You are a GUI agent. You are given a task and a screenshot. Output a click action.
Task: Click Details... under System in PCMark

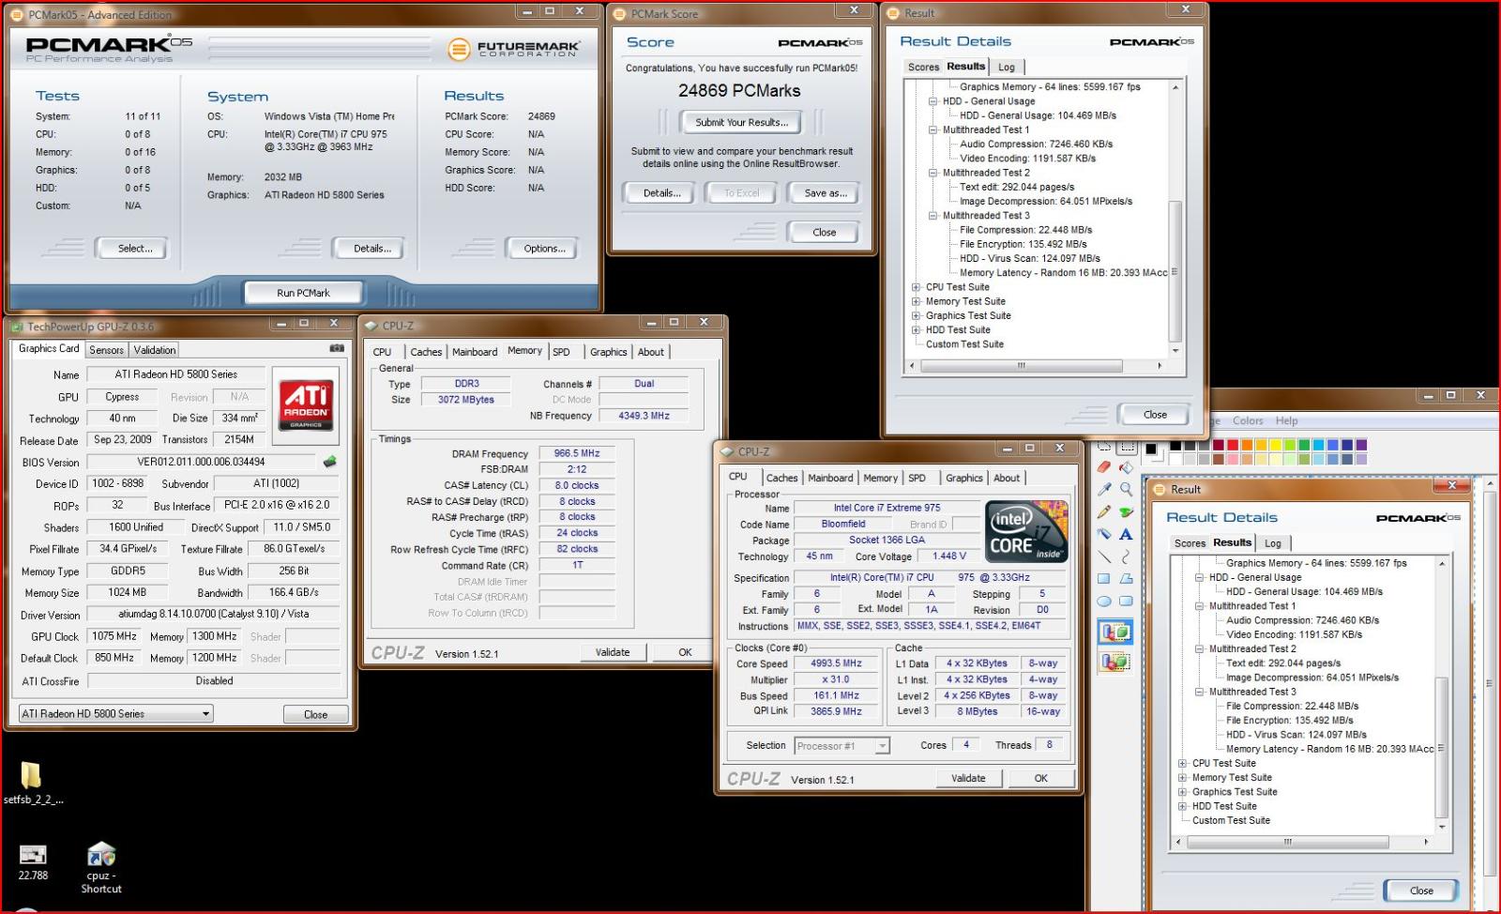372,249
